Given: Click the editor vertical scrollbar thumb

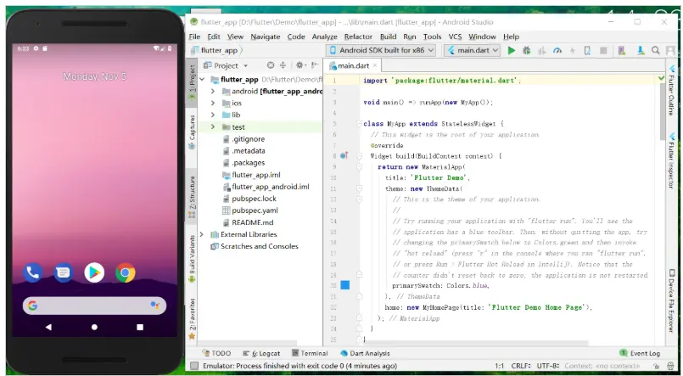Looking at the screenshot, I should coord(663,111).
